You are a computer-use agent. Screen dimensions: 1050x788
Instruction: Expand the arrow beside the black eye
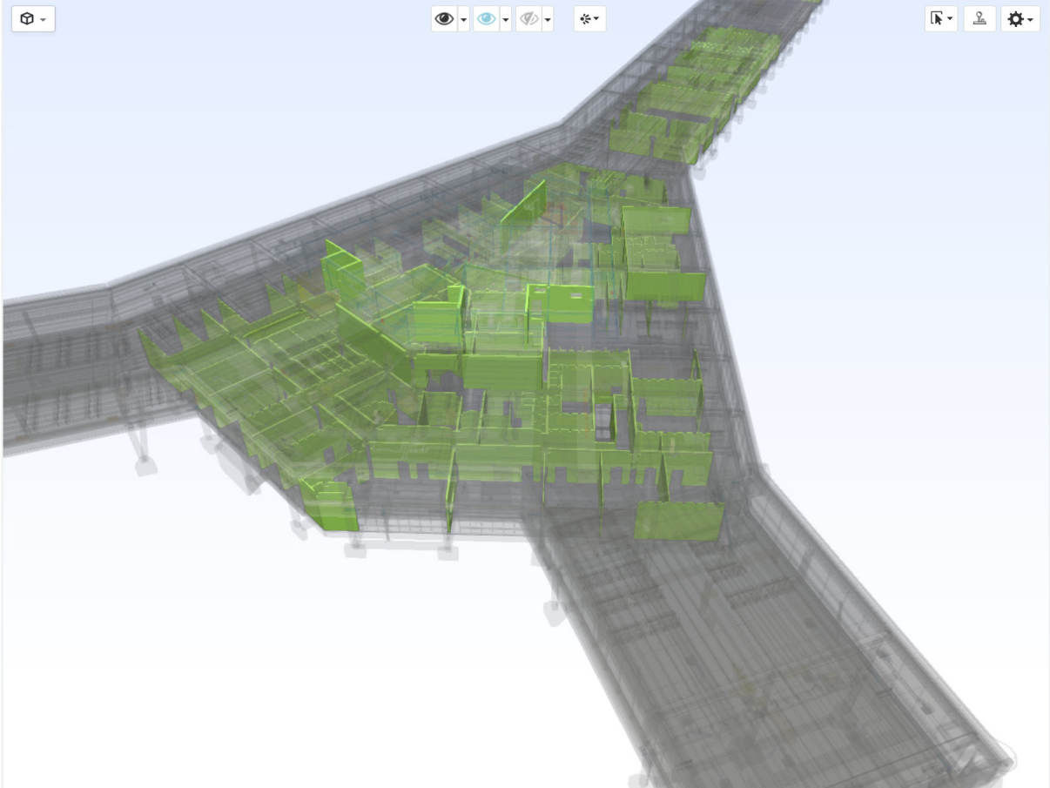tap(463, 19)
